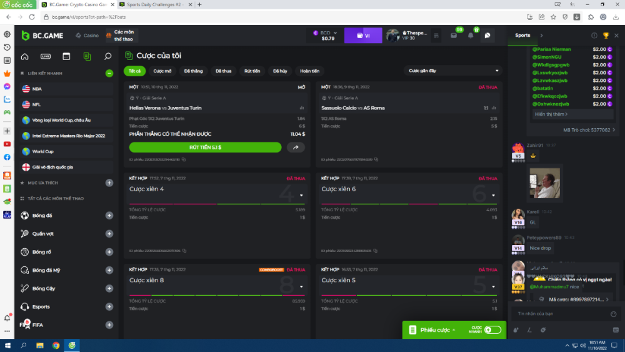Switch to the Casino section

pyautogui.click(x=87, y=36)
